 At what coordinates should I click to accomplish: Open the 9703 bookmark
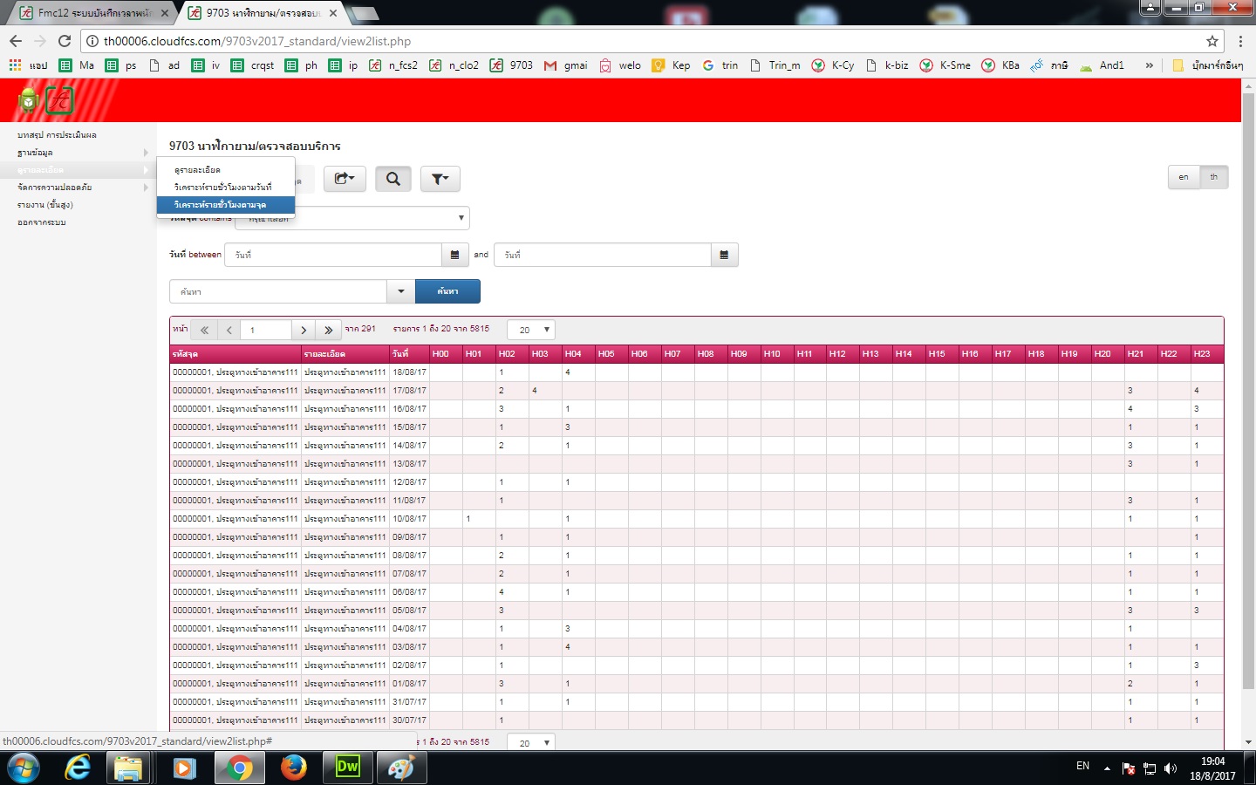tap(511, 65)
